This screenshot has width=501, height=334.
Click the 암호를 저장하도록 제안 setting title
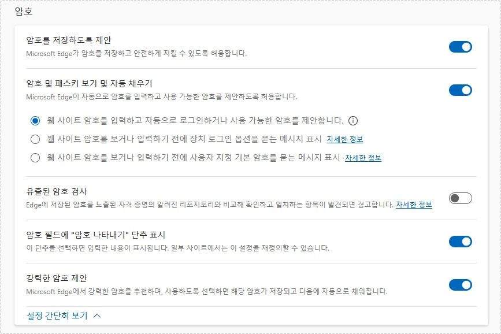[x=69, y=40]
